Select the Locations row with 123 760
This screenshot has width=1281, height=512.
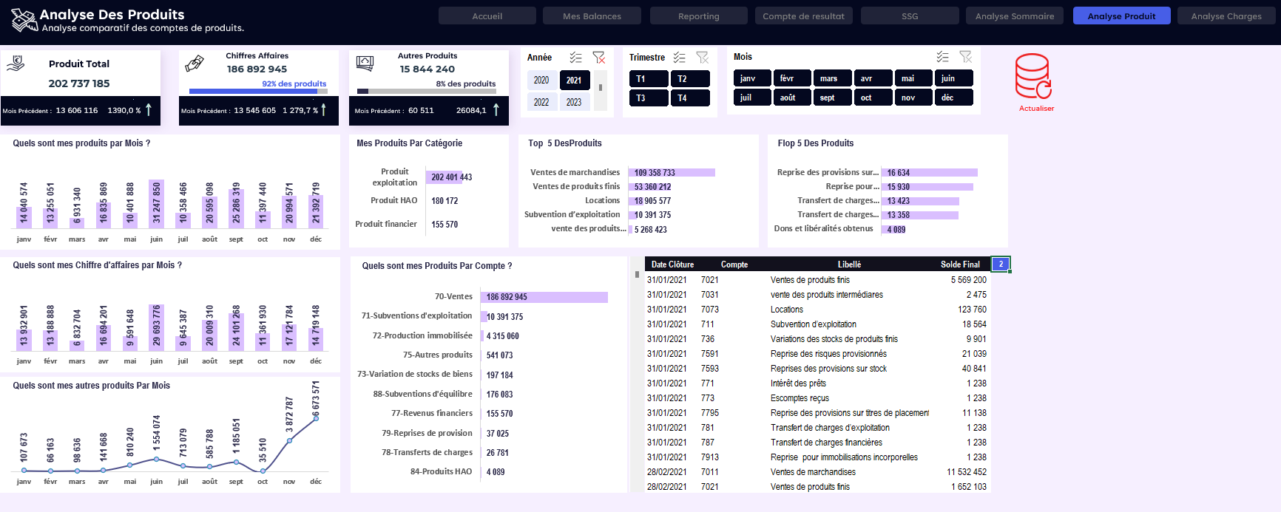817,310
